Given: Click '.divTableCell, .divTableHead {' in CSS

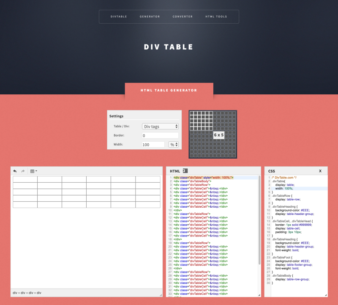Looking at the screenshot, I should (292, 221).
